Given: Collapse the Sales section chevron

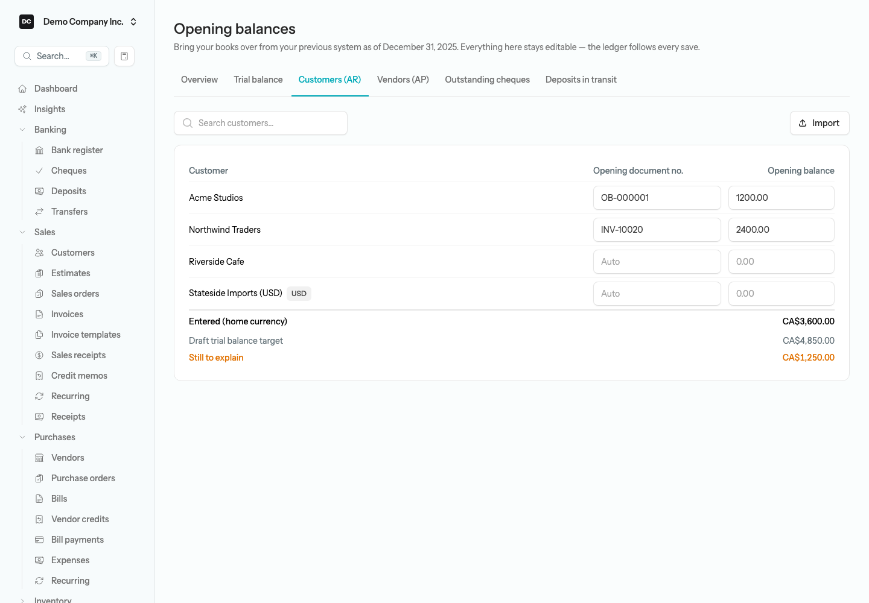Looking at the screenshot, I should coord(22,232).
